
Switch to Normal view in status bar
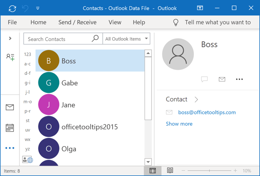point(152,171)
